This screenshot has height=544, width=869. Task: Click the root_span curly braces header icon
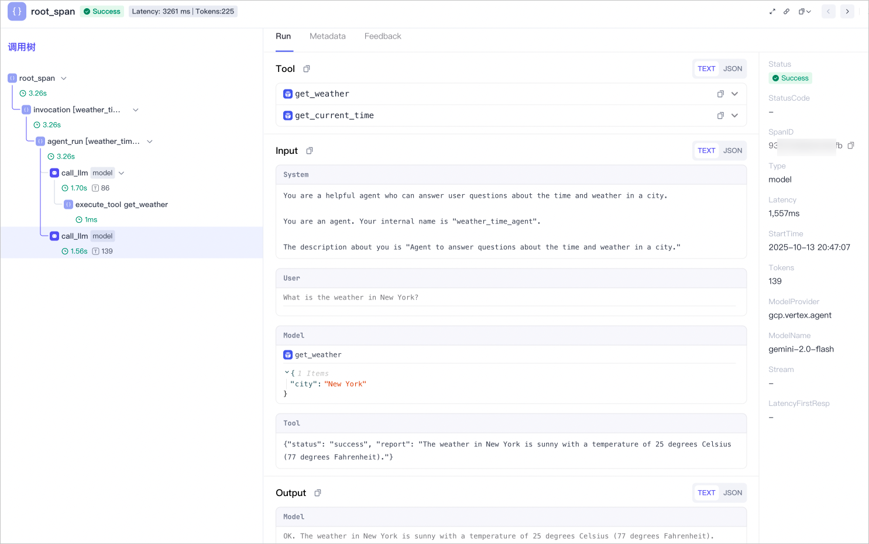(17, 11)
